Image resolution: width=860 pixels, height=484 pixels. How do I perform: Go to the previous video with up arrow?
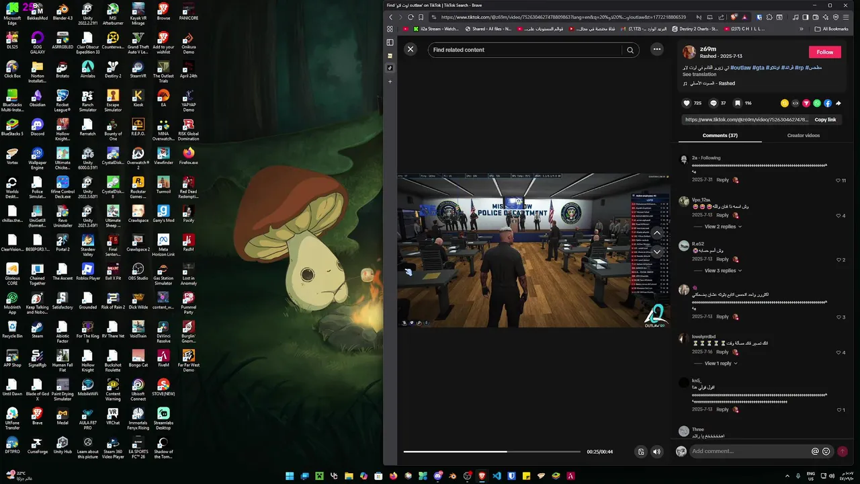pos(657,233)
